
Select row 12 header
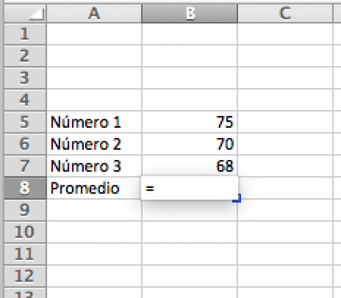(24, 276)
